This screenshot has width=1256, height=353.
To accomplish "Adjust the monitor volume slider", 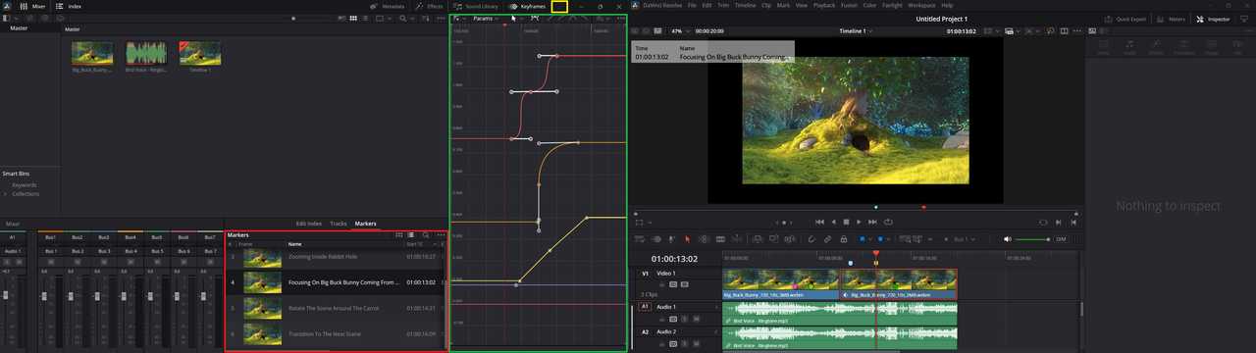I will 1033,239.
